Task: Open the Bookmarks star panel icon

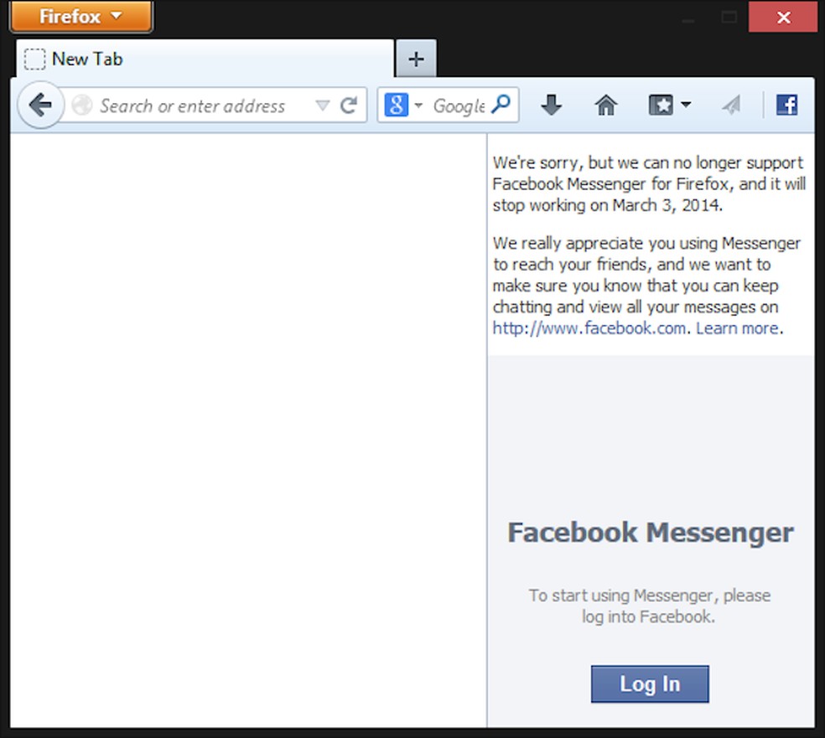Action: (660, 105)
